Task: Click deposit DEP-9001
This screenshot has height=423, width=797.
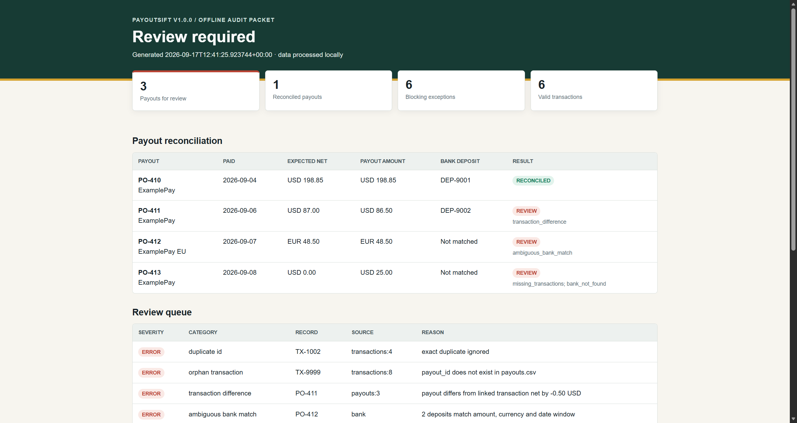Action: click(x=455, y=180)
